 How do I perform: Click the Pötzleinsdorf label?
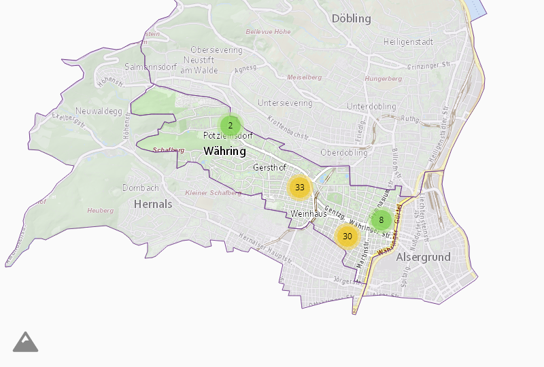(228, 136)
